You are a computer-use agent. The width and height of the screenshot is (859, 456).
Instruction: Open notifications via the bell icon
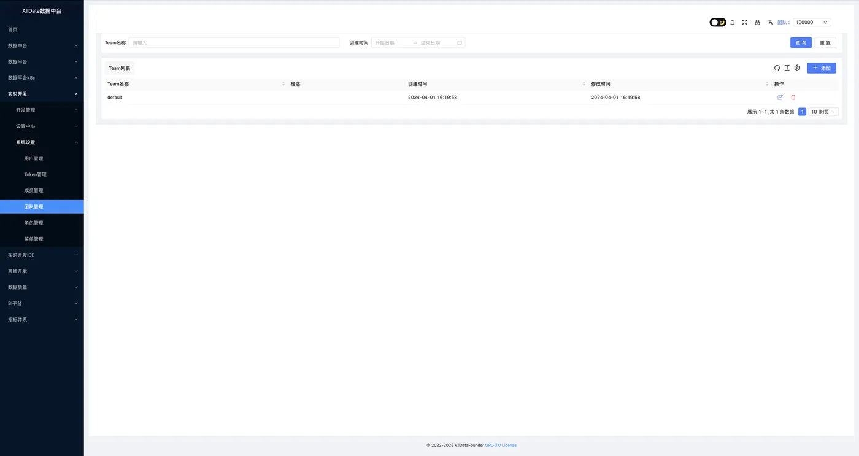coord(732,22)
